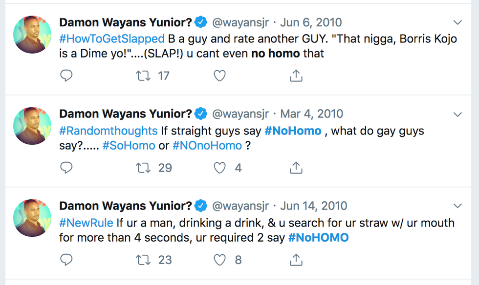Click the reply icon on the Jun 14 tweet
The image size is (479, 285).
point(66,260)
